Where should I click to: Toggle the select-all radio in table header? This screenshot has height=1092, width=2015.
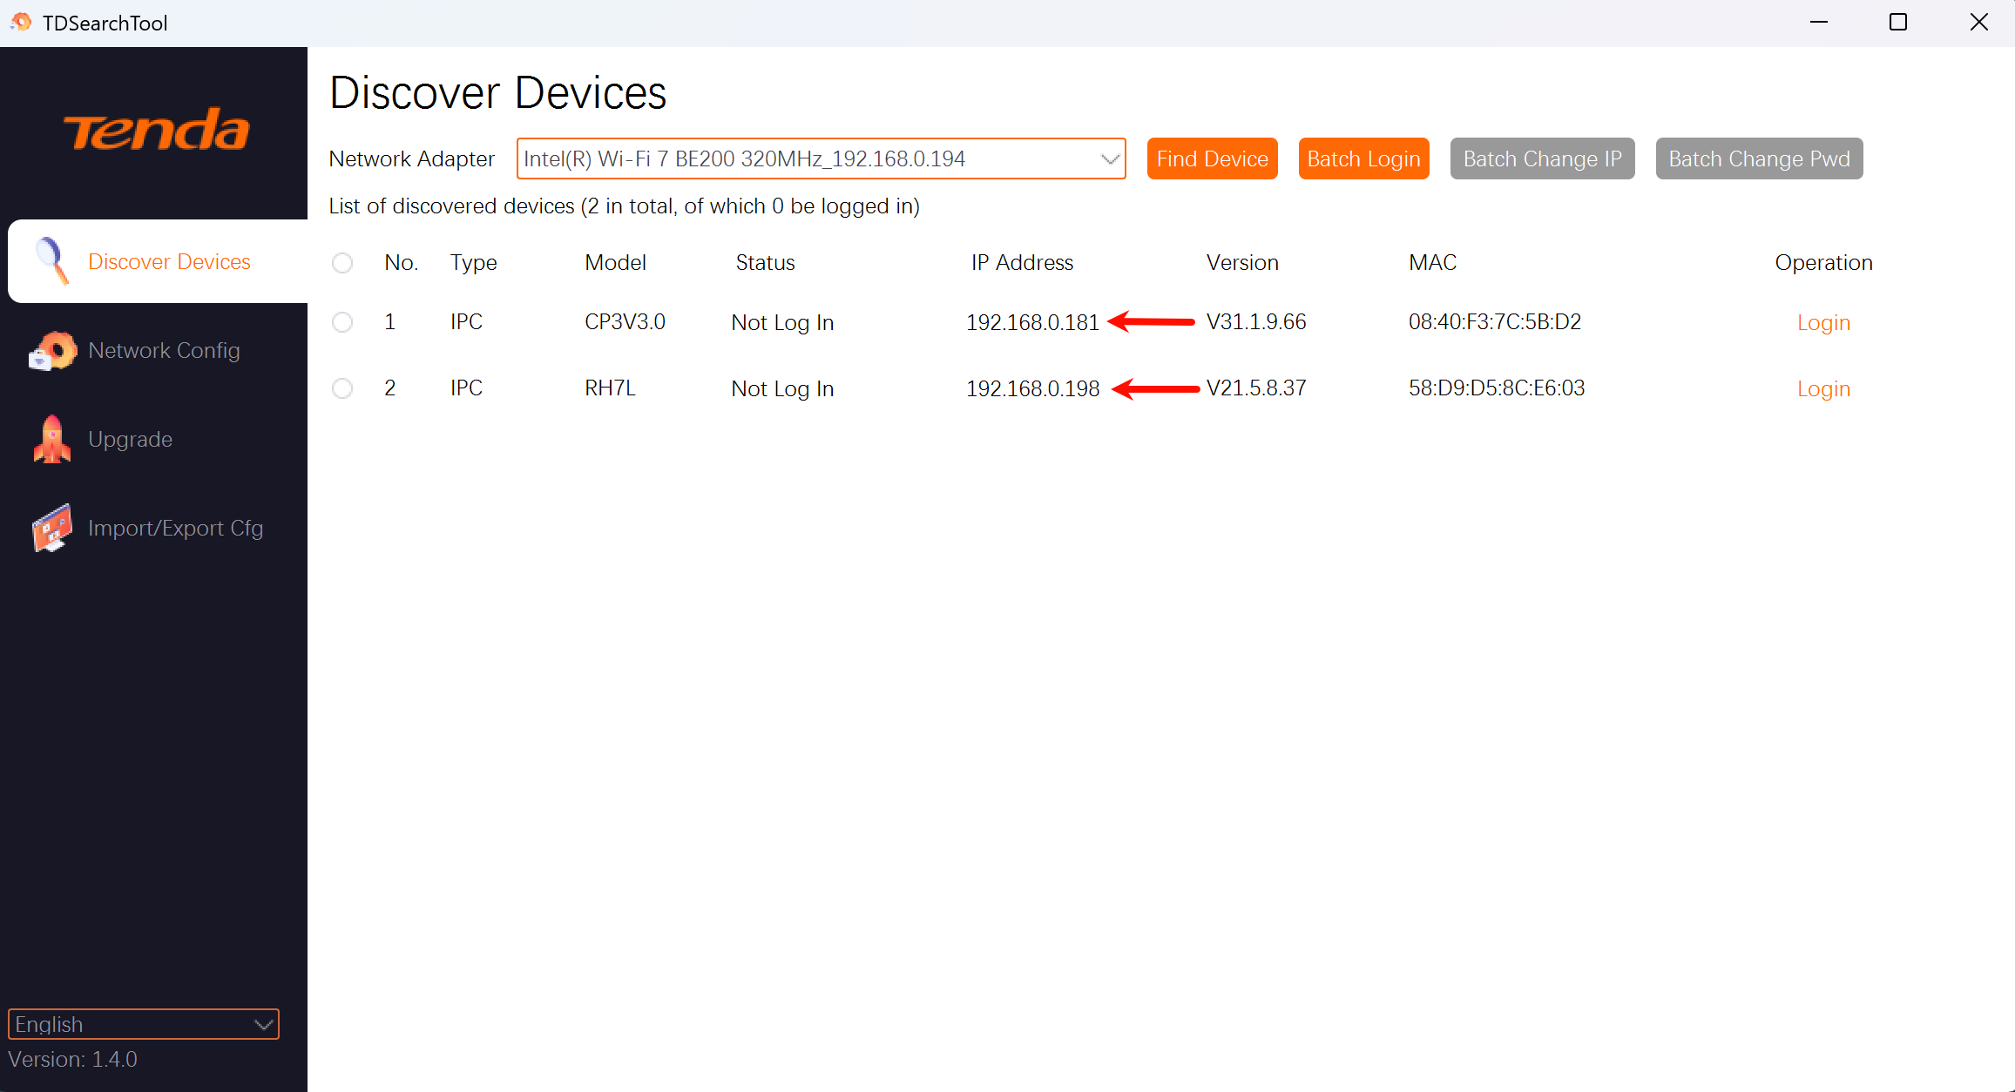[342, 263]
